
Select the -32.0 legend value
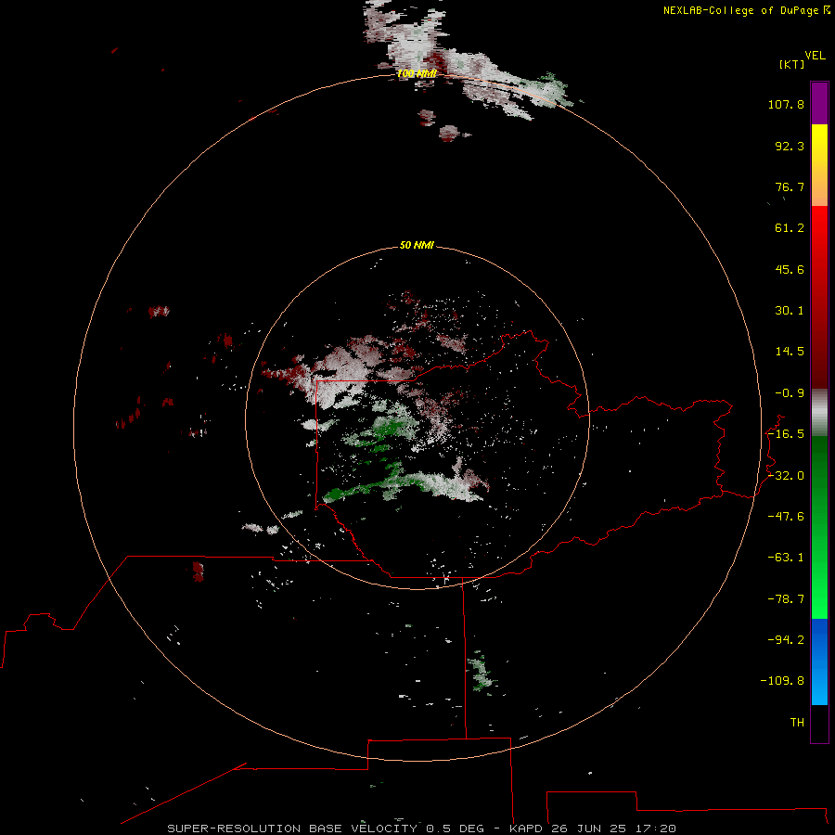[x=786, y=476]
